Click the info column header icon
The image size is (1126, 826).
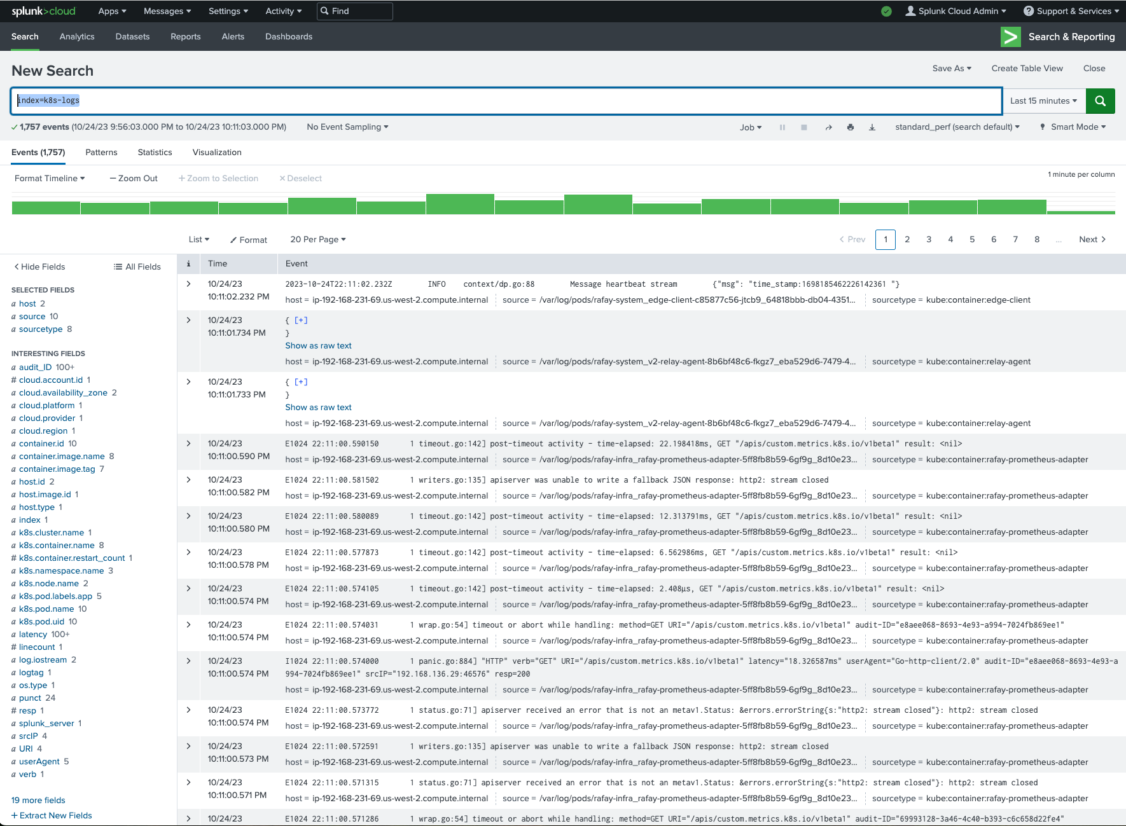tap(188, 263)
